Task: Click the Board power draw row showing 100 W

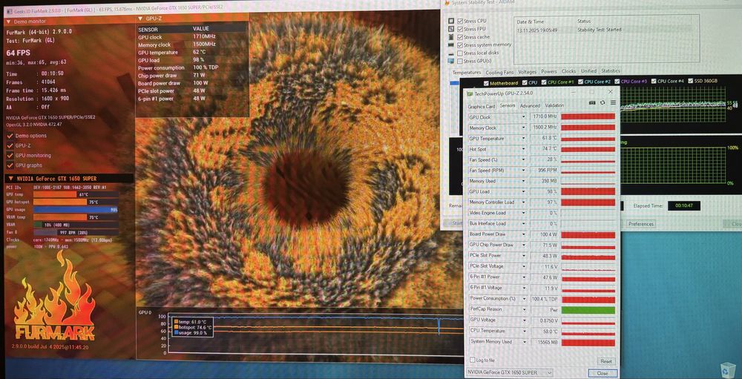Action: tap(191, 83)
